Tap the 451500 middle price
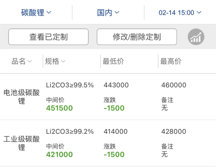The image size is (216, 167). pos(59,108)
